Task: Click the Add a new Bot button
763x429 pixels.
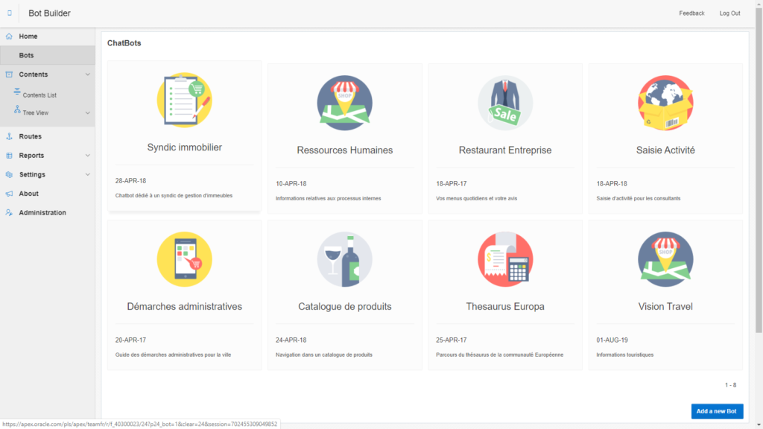Action: pos(717,411)
